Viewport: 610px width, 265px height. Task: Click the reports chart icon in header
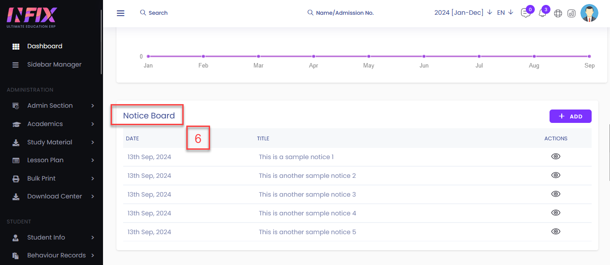click(x=571, y=13)
